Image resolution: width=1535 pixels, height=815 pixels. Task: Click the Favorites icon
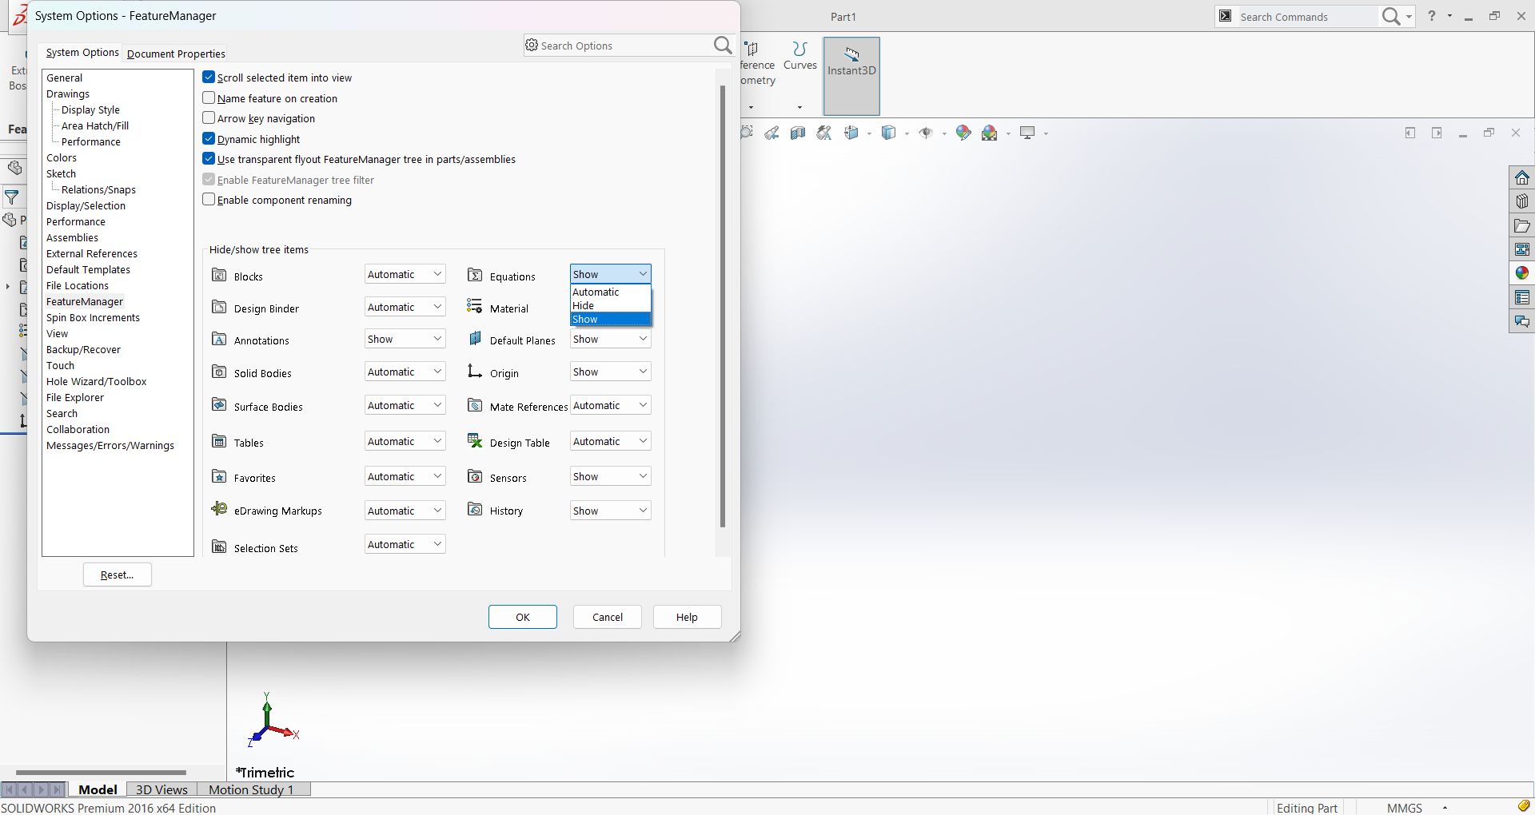(x=219, y=476)
